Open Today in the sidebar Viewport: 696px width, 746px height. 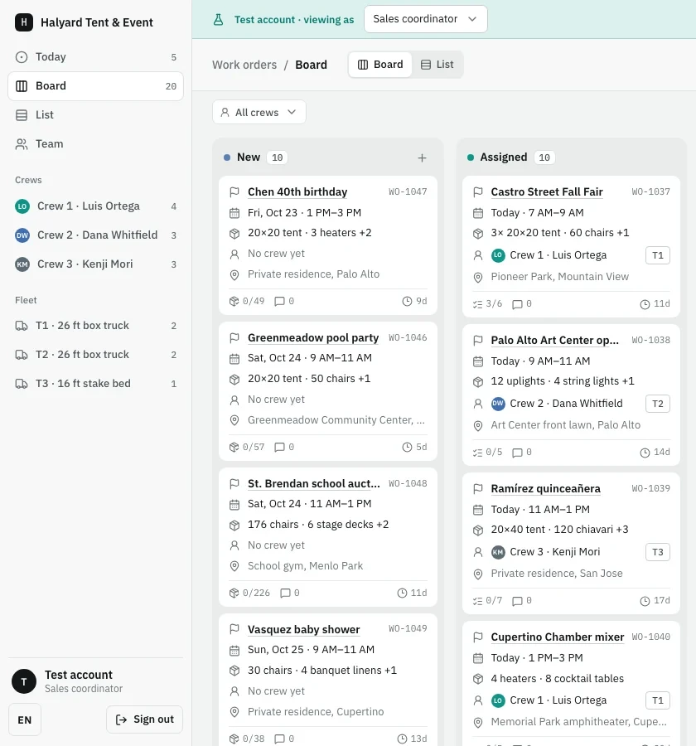[x=95, y=57]
